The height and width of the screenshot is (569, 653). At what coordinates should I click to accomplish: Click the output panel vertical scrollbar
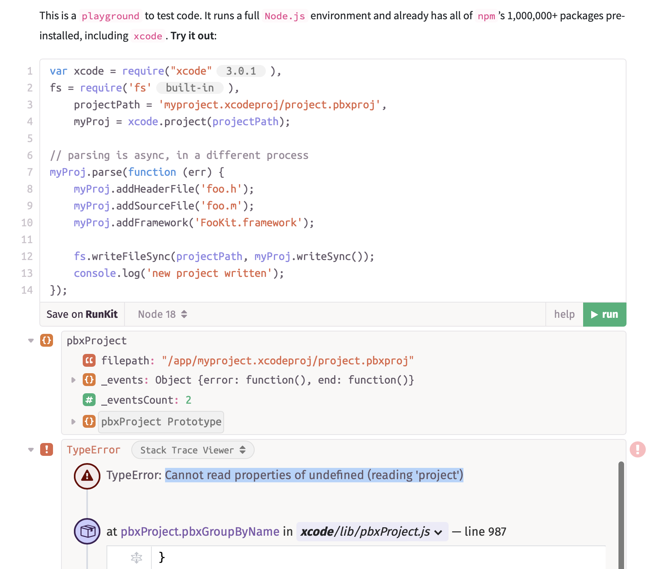pos(621,515)
